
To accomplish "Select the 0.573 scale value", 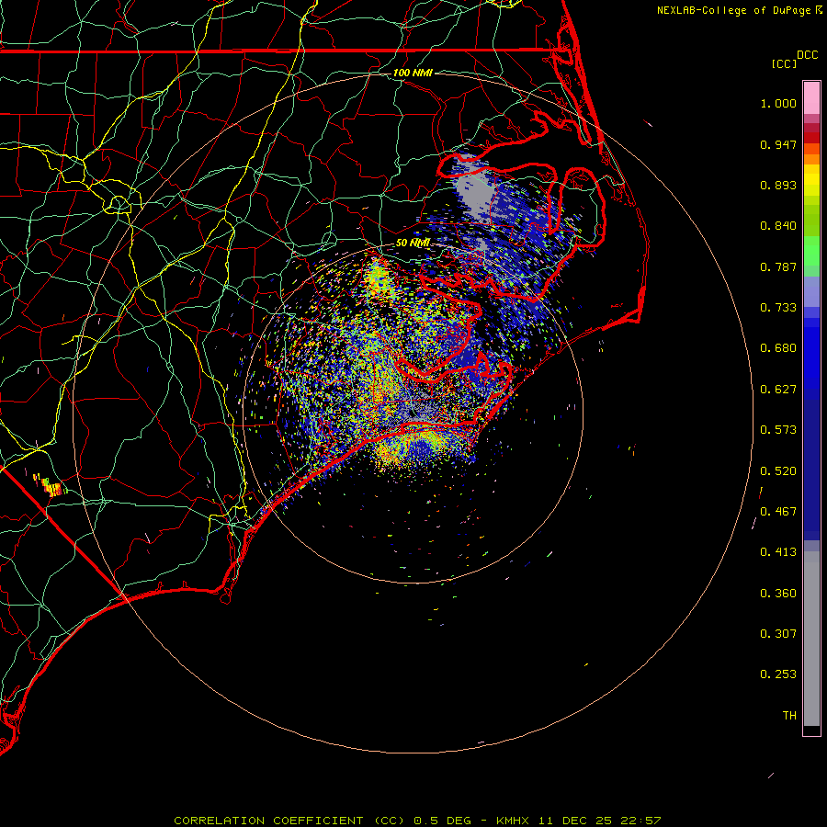I will coord(778,430).
